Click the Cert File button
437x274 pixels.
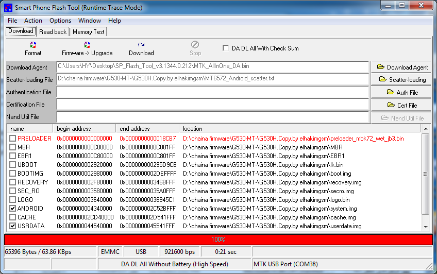point(401,105)
